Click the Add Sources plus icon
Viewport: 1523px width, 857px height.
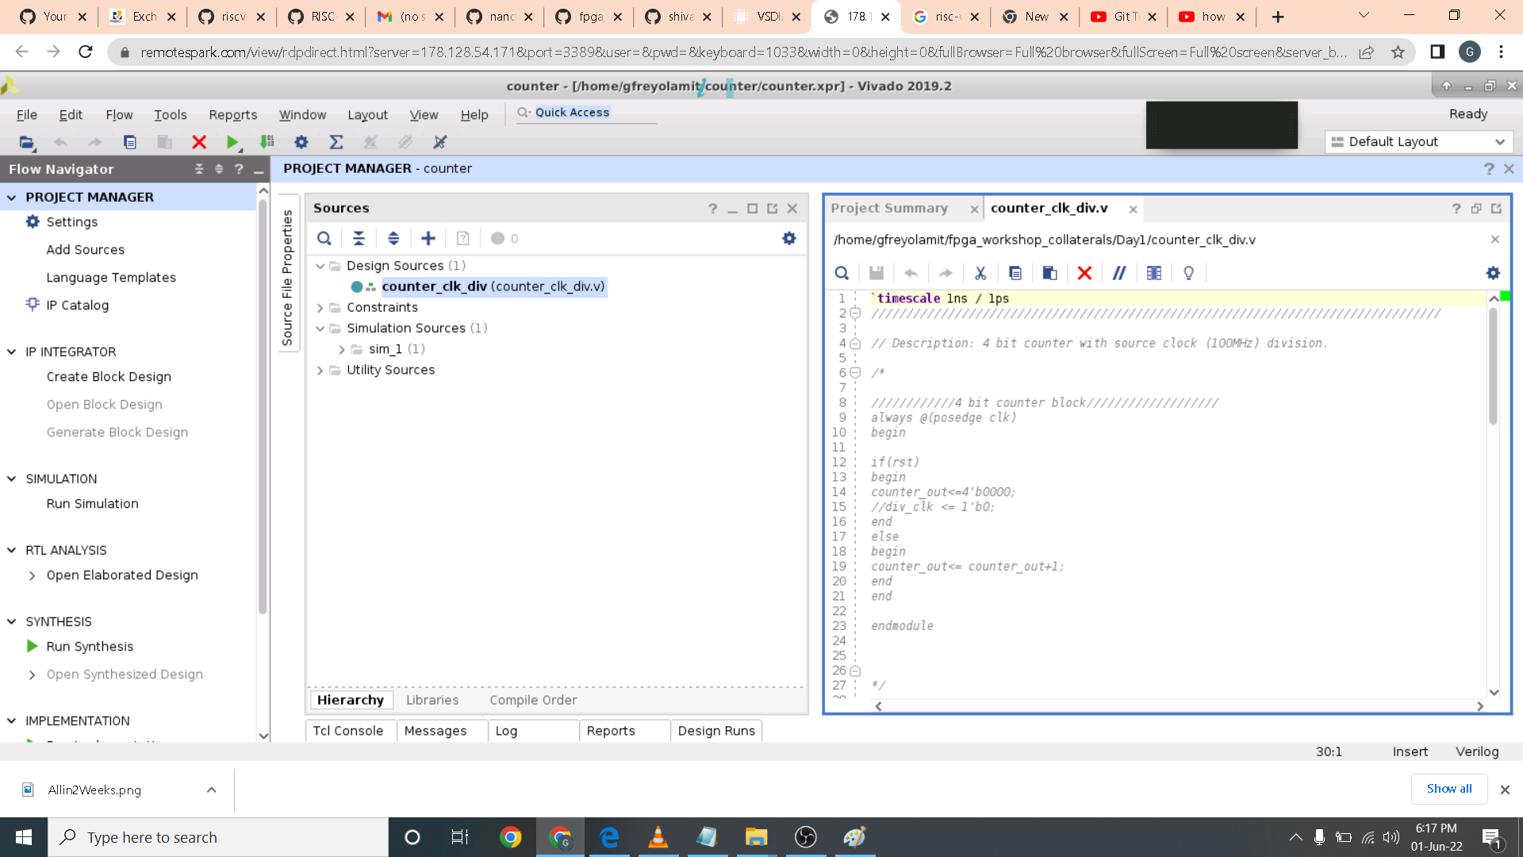(428, 239)
